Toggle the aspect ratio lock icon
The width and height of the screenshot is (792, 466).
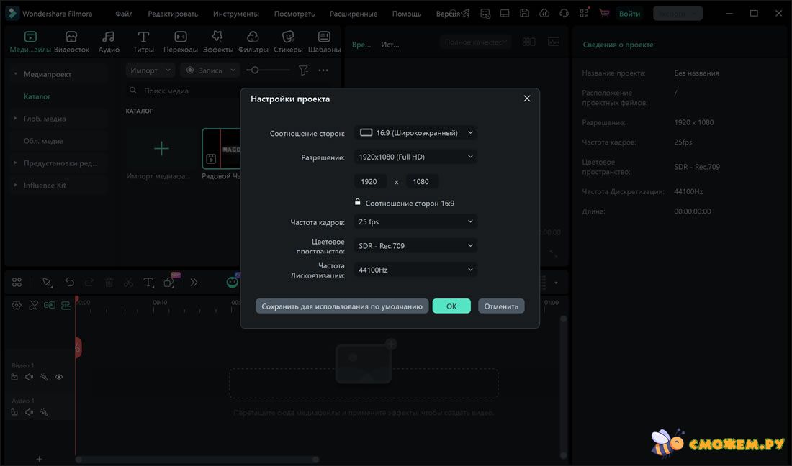point(357,203)
